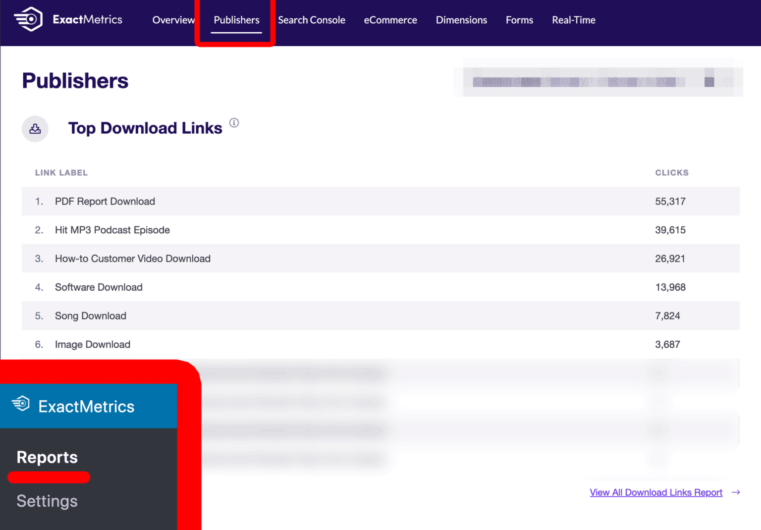Click the calendar icon in the date selector
This screenshot has height=530, width=761.
708,81
